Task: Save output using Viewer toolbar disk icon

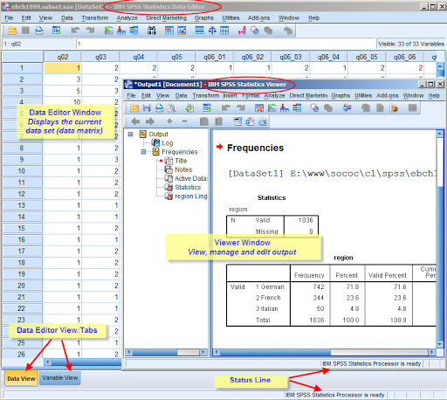Action: pyautogui.click(x=147, y=108)
